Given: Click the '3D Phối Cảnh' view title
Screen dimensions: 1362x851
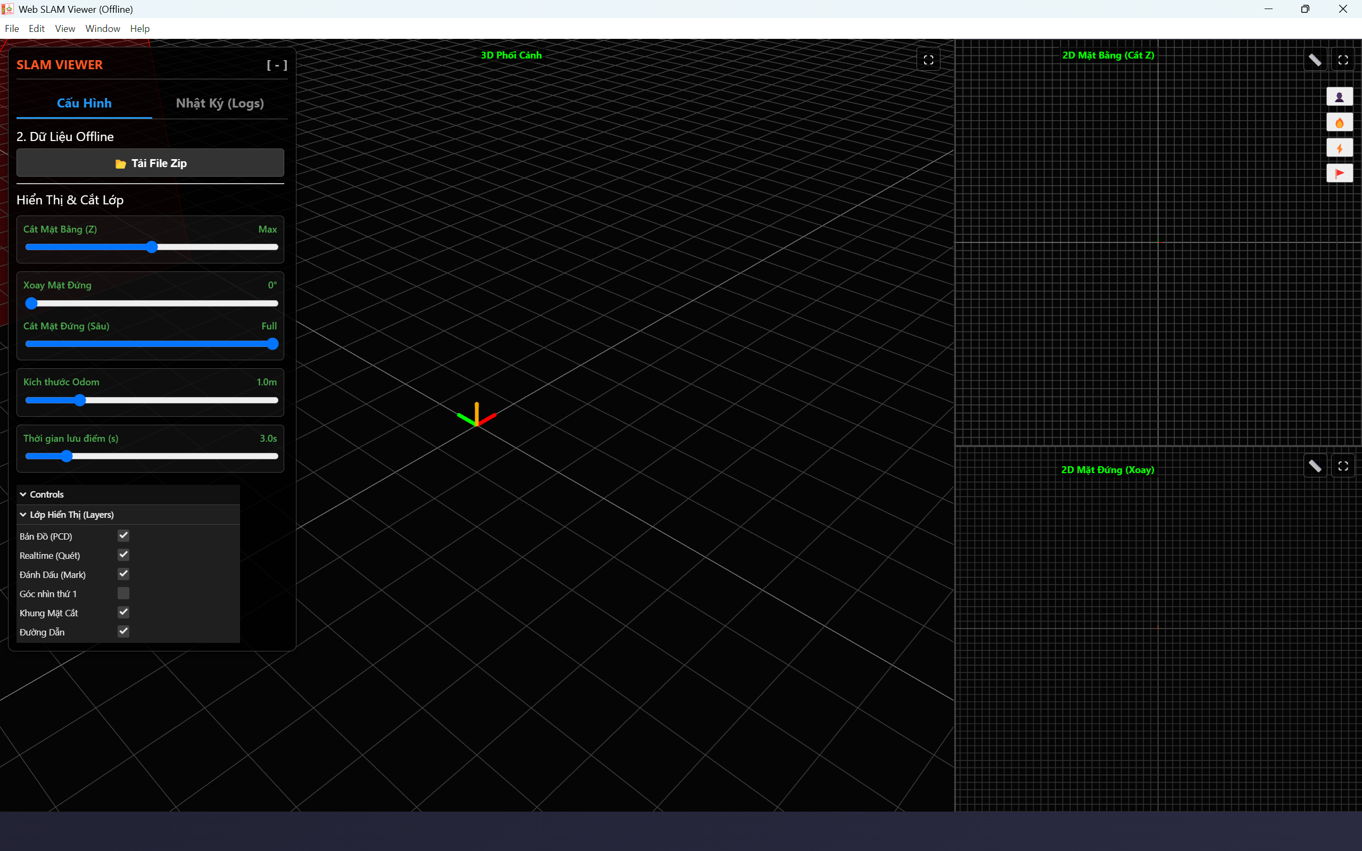Looking at the screenshot, I should 511,55.
